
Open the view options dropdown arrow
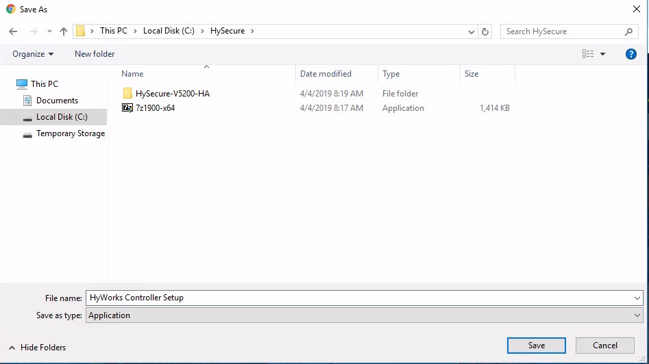pyautogui.click(x=602, y=54)
